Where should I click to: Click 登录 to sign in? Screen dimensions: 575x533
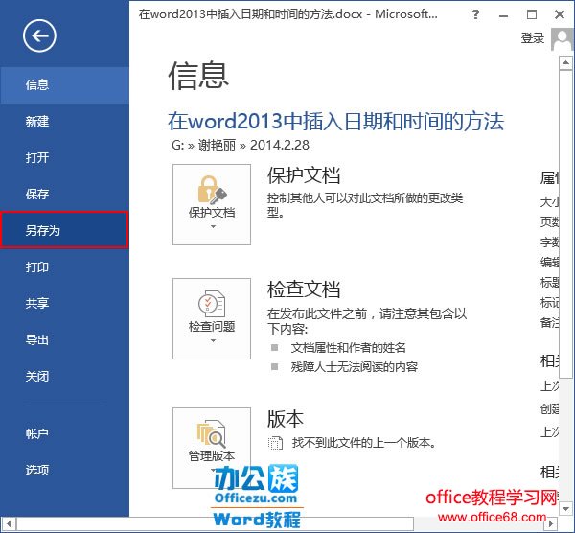(x=533, y=38)
